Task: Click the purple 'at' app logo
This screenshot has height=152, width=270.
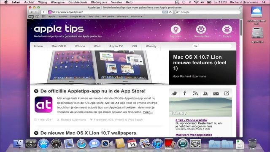Action: (x=43, y=105)
